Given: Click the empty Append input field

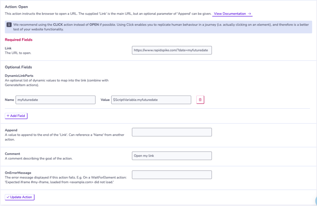Looking at the screenshot, I should 172,132.
